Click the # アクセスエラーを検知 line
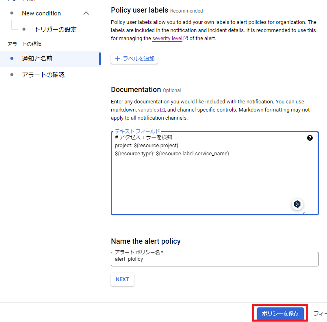The width and height of the screenshot is (327, 322). pos(143,137)
